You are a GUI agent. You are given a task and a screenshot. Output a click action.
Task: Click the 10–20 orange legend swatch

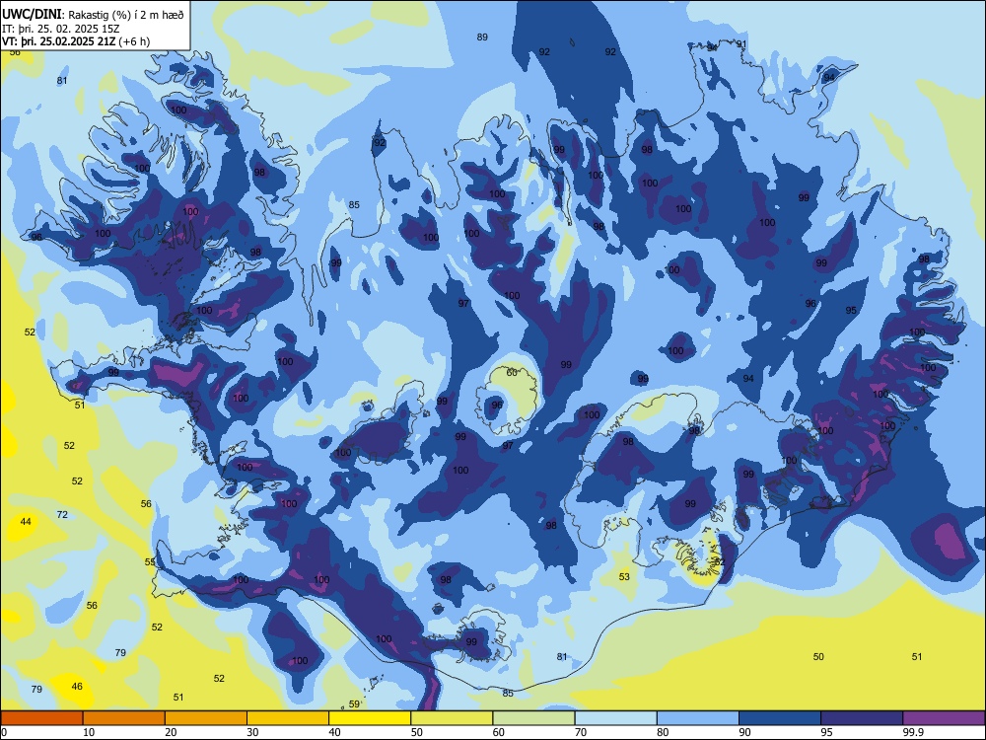point(124,718)
